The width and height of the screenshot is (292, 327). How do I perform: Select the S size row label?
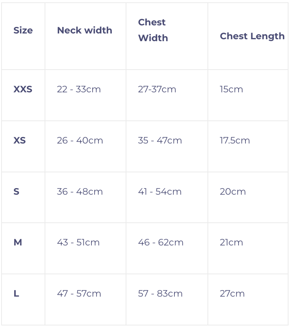click(16, 192)
